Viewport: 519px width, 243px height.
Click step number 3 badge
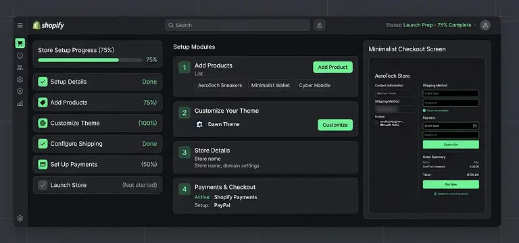point(184,153)
